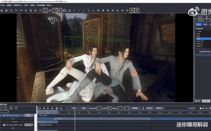Open the 场景层次 menu
The width and height of the screenshot is (211, 131).
[17, 5]
